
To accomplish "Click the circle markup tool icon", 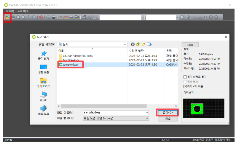I will point(84,17).
